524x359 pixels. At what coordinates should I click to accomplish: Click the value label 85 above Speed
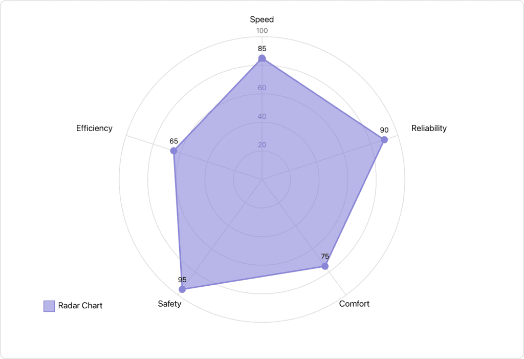pyautogui.click(x=262, y=49)
